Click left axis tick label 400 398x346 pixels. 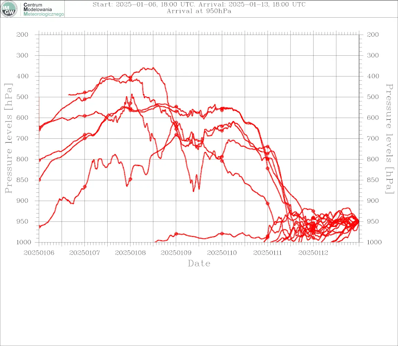point(22,76)
